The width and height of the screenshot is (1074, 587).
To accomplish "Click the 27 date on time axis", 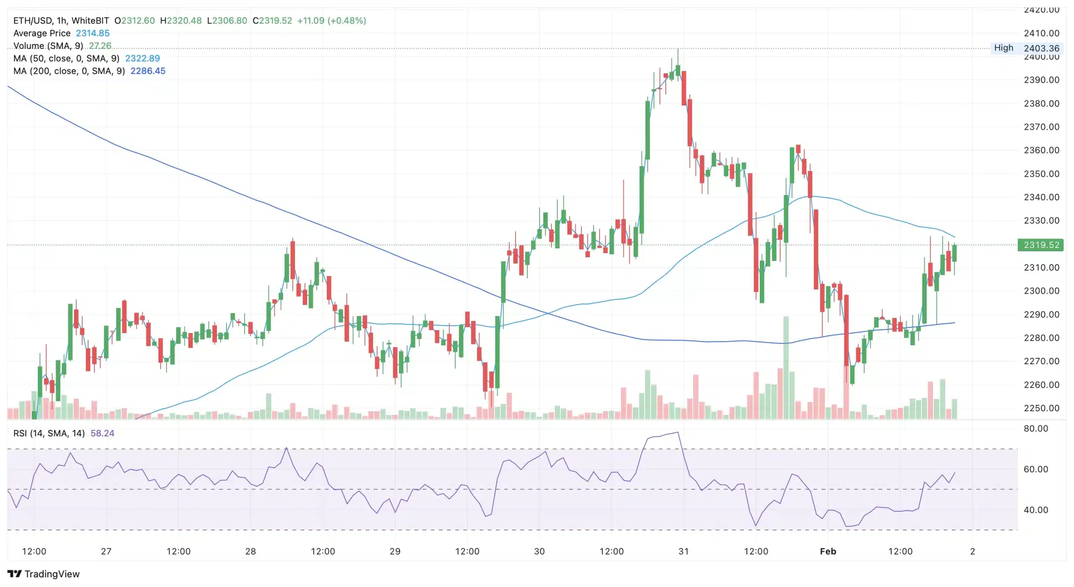I will pyautogui.click(x=106, y=551).
